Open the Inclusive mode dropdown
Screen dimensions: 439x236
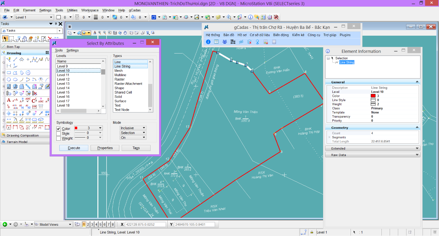pyautogui.click(x=133, y=128)
